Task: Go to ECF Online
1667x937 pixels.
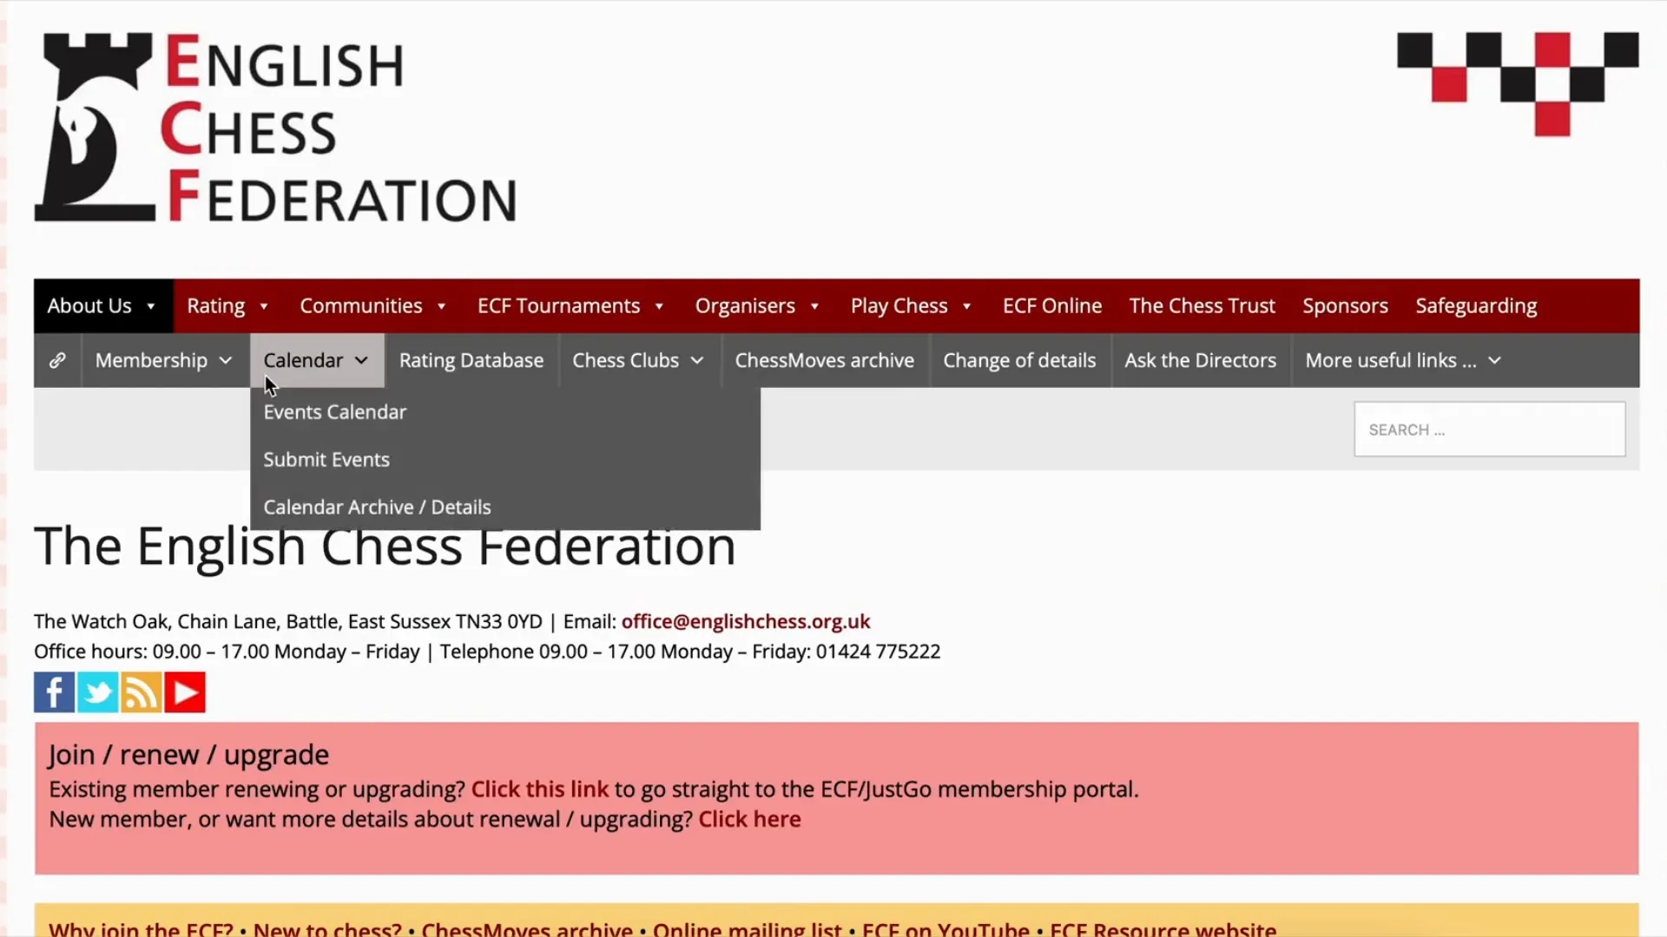Action: (1052, 305)
